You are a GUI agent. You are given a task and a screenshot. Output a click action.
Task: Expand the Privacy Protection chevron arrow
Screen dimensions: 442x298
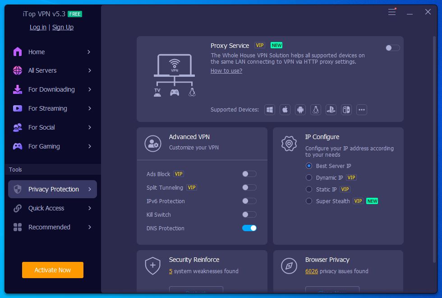[90, 189]
